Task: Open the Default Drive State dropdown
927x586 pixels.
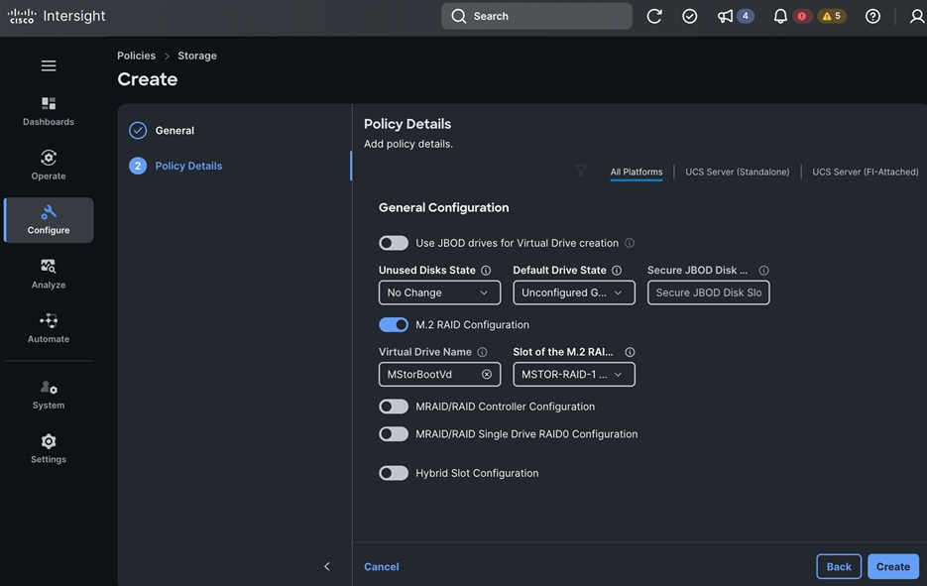Action: click(x=574, y=293)
